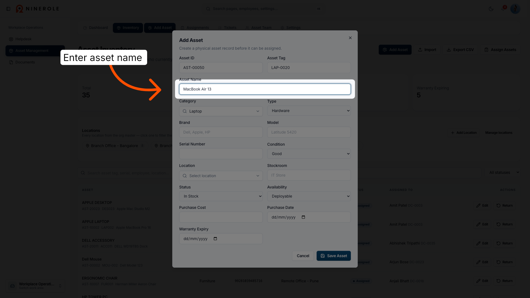Click Assign Assets button
530x298 pixels.
coord(500,50)
